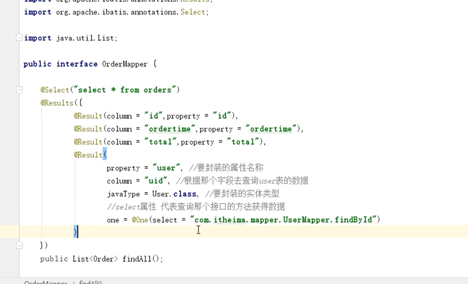The image size is (468, 284).
Task: Click the comment about select属性 代表查询
Action: point(196,206)
